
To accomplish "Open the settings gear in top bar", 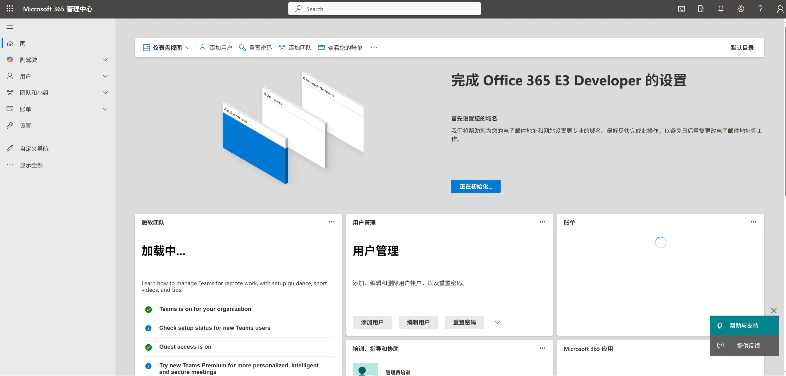I will [741, 9].
